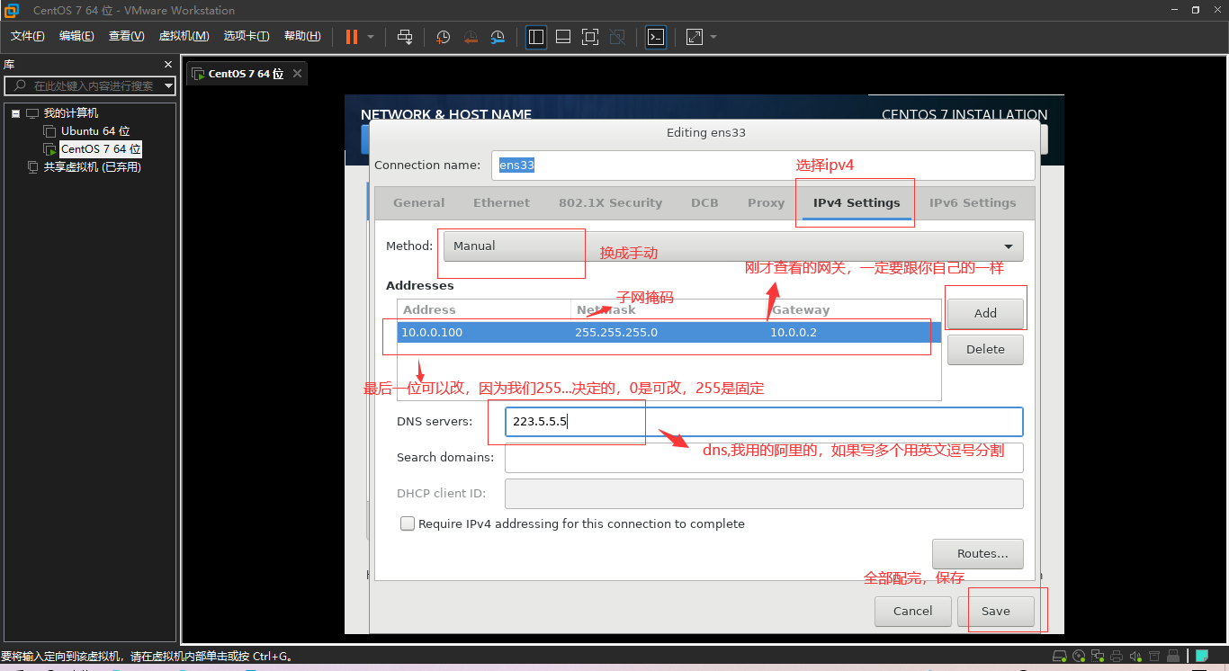The image size is (1229, 671).
Task: Open the 选项卡(T) menu
Action: [x=247, y=36]
